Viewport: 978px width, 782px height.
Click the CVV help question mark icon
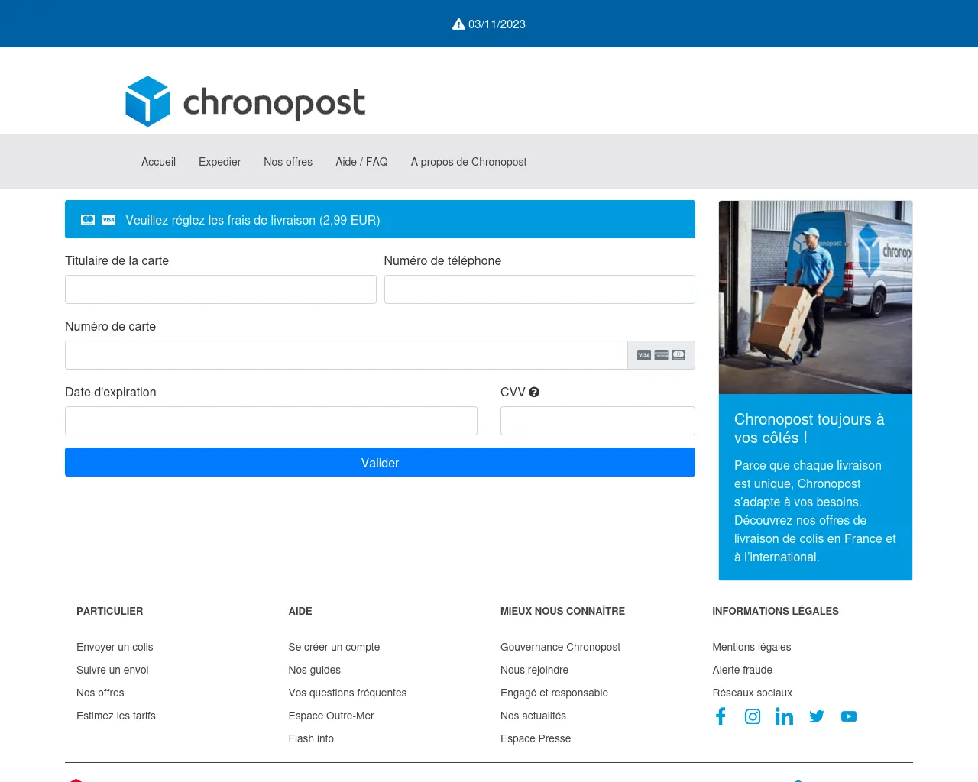[x=534, y=392]
